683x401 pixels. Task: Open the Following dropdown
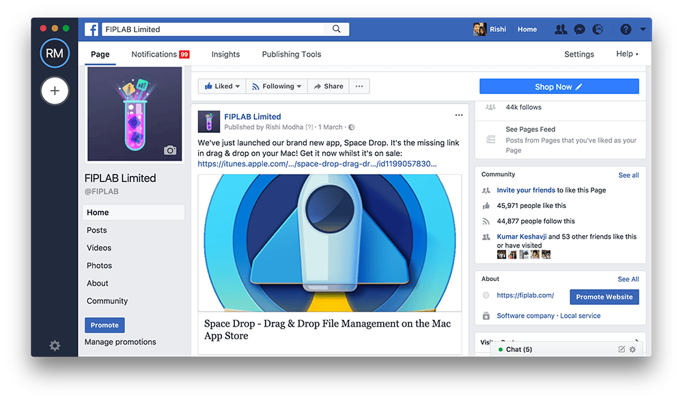click(x=277, y=86)
